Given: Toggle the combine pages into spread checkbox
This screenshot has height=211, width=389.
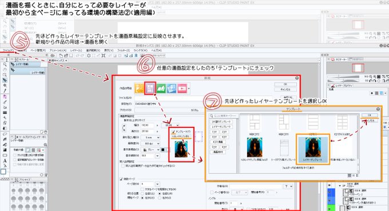Looking at the screenshot, I should 142,189.
